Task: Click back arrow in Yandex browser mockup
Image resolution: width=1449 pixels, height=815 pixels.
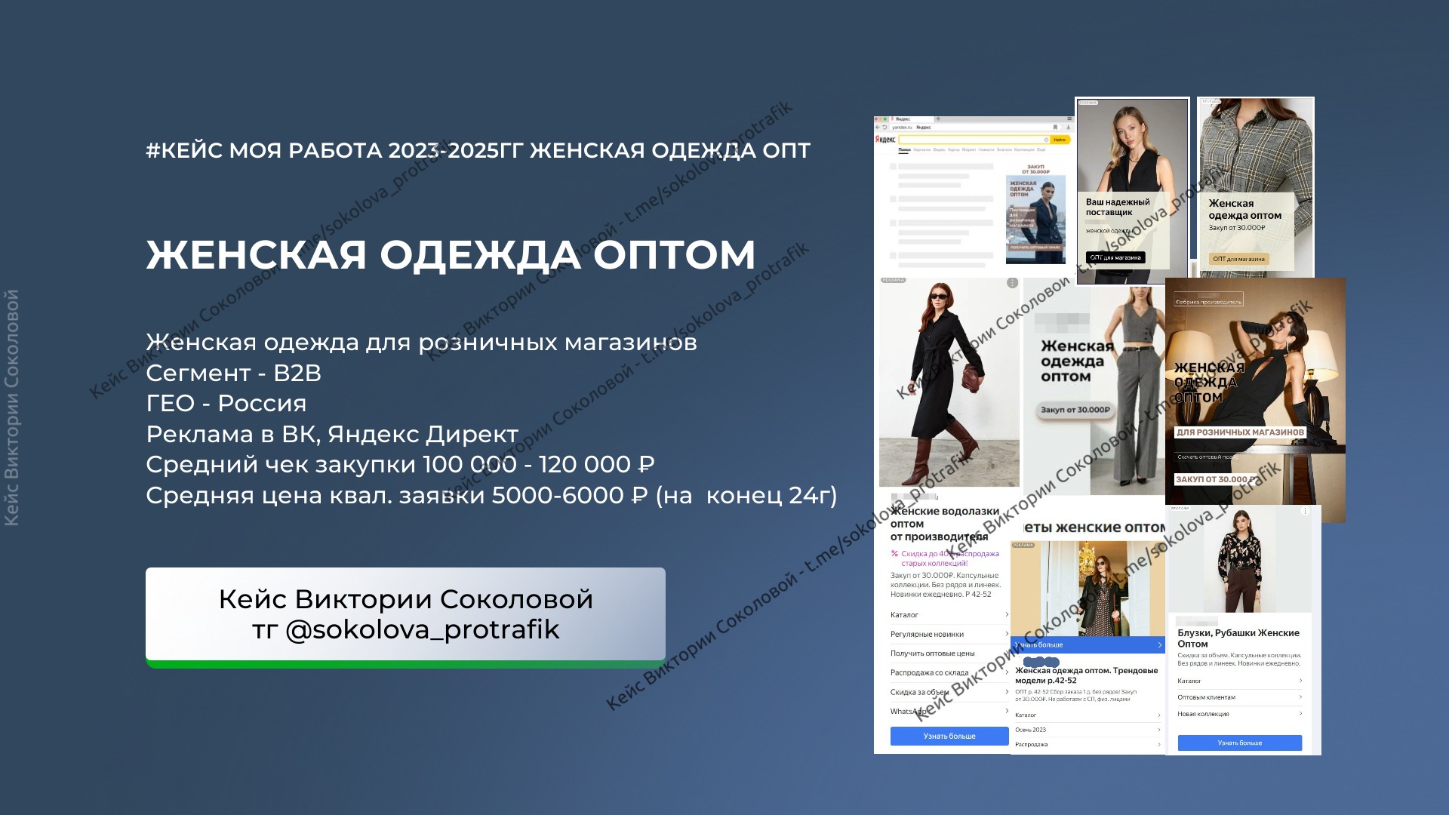Action: point(878,127)
